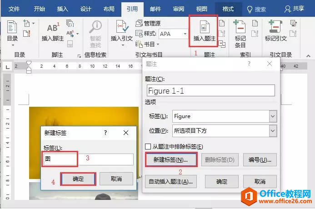Click the Add Text icon beside 目录
The height and width of the screenshot is (209, 315).
point(26,23)
